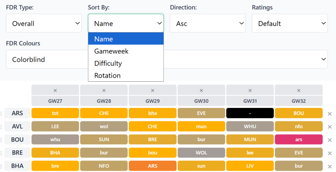
Task: Remove the BOU row with its × icon
Action: point(330,140)
